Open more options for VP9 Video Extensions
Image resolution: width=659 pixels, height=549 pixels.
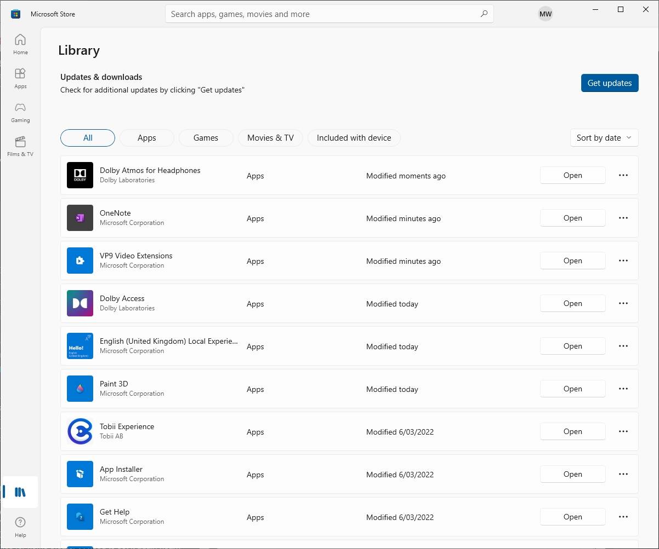click(x=623, y=261)
